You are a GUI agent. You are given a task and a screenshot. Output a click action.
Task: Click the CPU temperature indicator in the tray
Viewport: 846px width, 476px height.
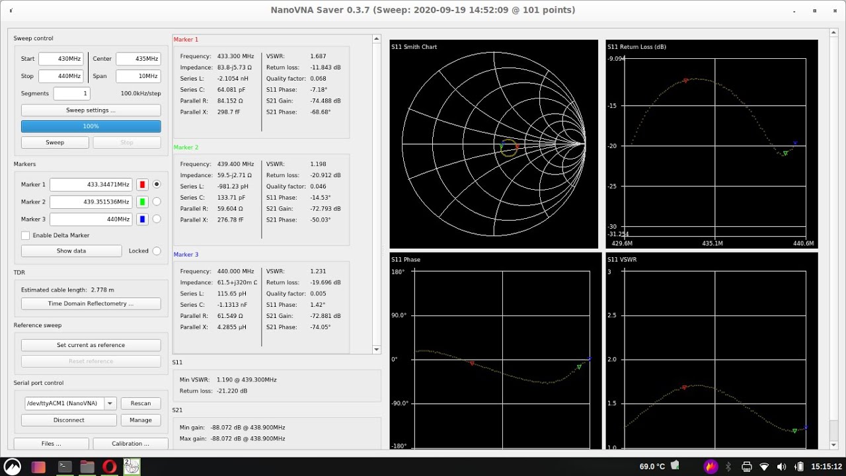point(652,467)
